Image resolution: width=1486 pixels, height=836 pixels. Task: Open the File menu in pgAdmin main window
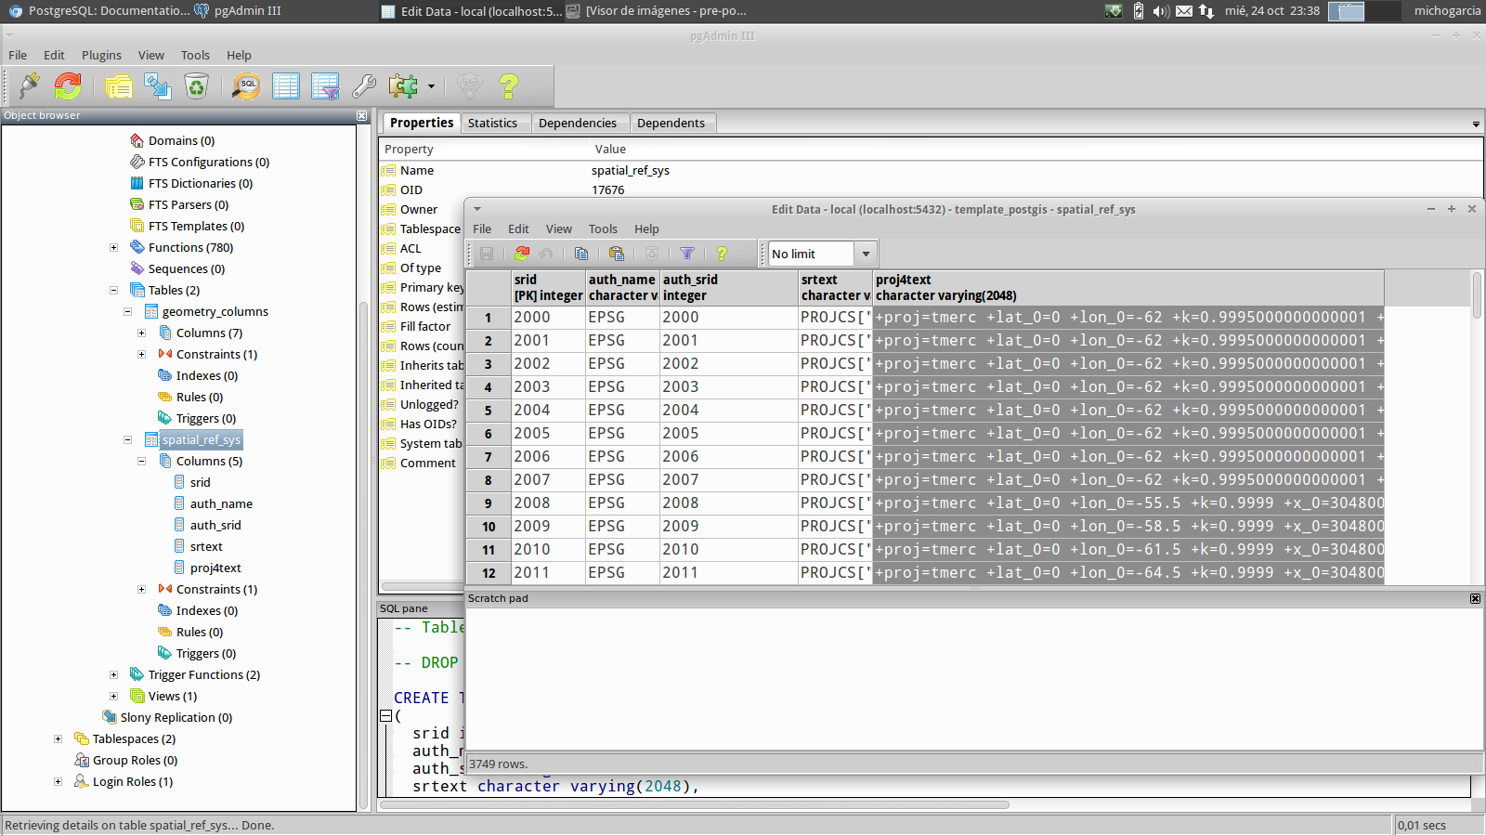[x=18, y=55]
